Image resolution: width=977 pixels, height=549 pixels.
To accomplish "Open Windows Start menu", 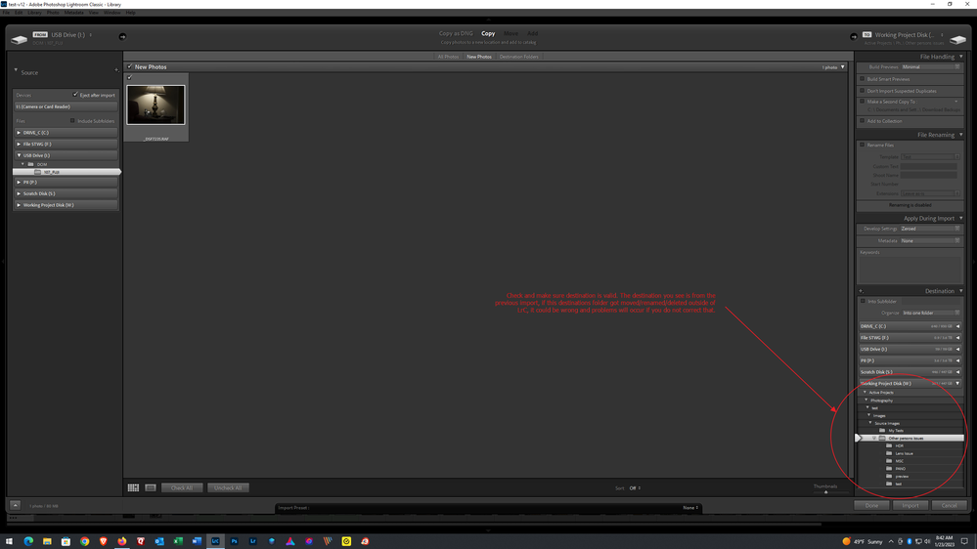I will [10, 541].
